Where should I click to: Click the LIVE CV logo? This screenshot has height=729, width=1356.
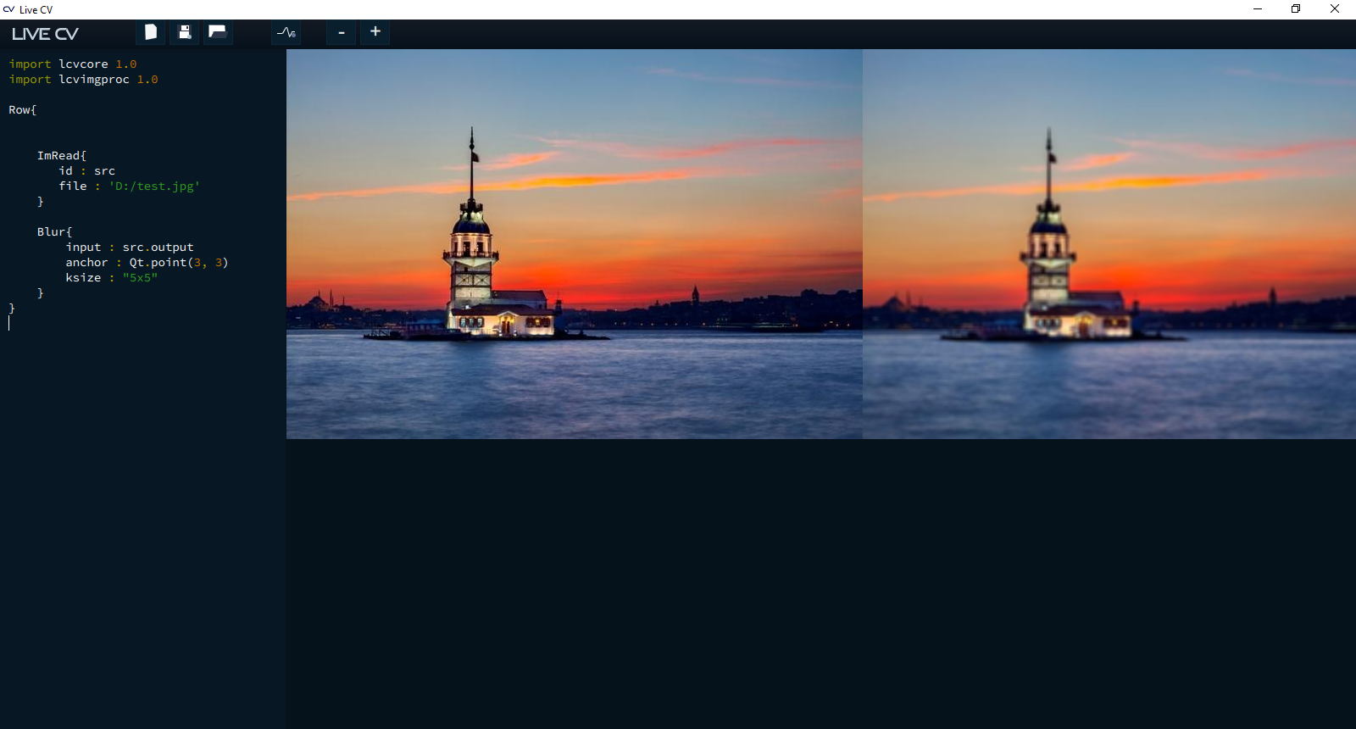pos(45,34)
